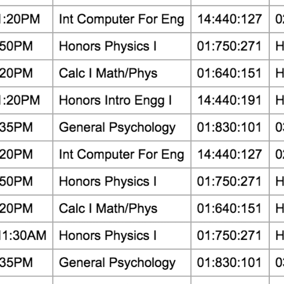Select course code 14:440:191
Image resolution: width=284 pixels, height=284 pixels.
pos(230,100)
